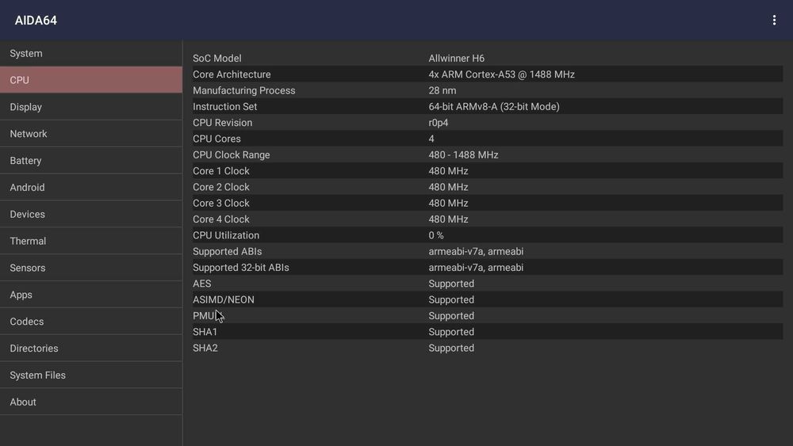Click the AIDA64 app title
This screenshot has width=793, height=446.
[x=36, y=21]
